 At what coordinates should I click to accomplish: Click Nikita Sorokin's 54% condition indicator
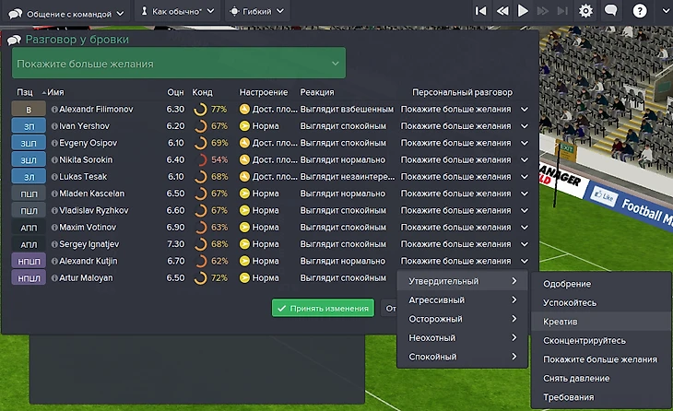pos(211,159)
